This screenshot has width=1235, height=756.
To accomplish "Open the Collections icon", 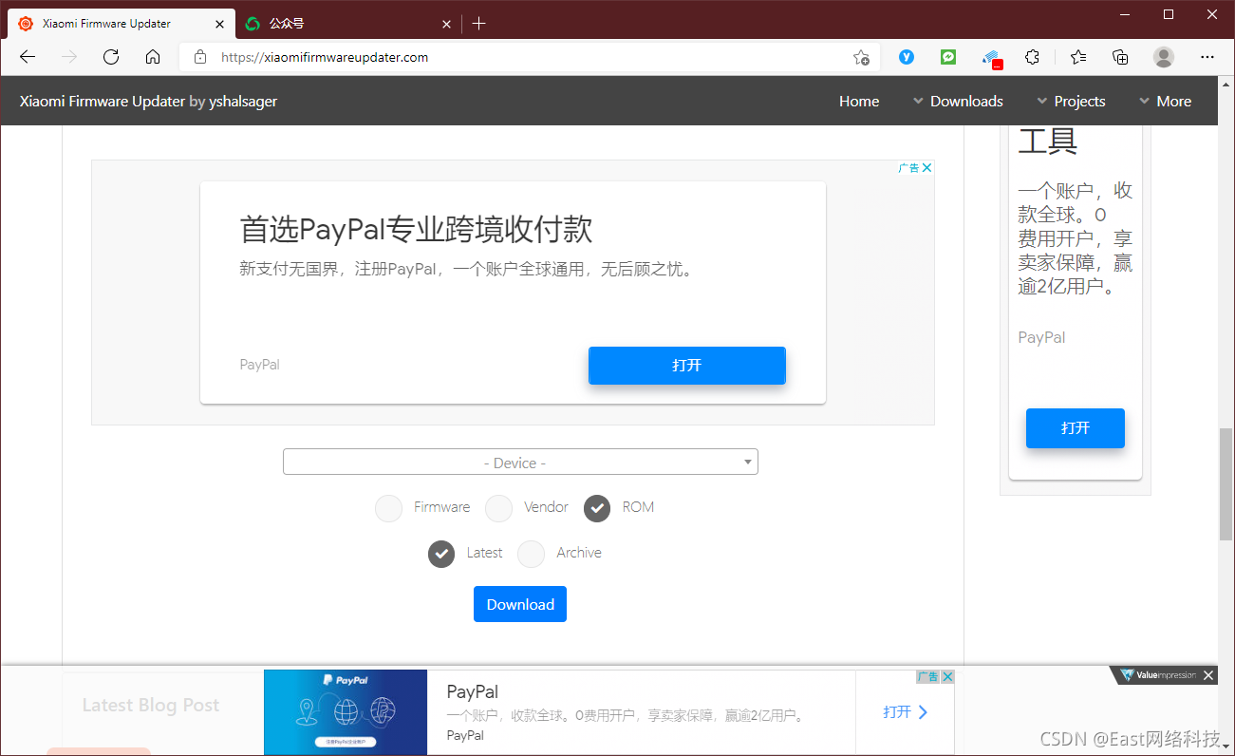I will (x=1120, y=57).
